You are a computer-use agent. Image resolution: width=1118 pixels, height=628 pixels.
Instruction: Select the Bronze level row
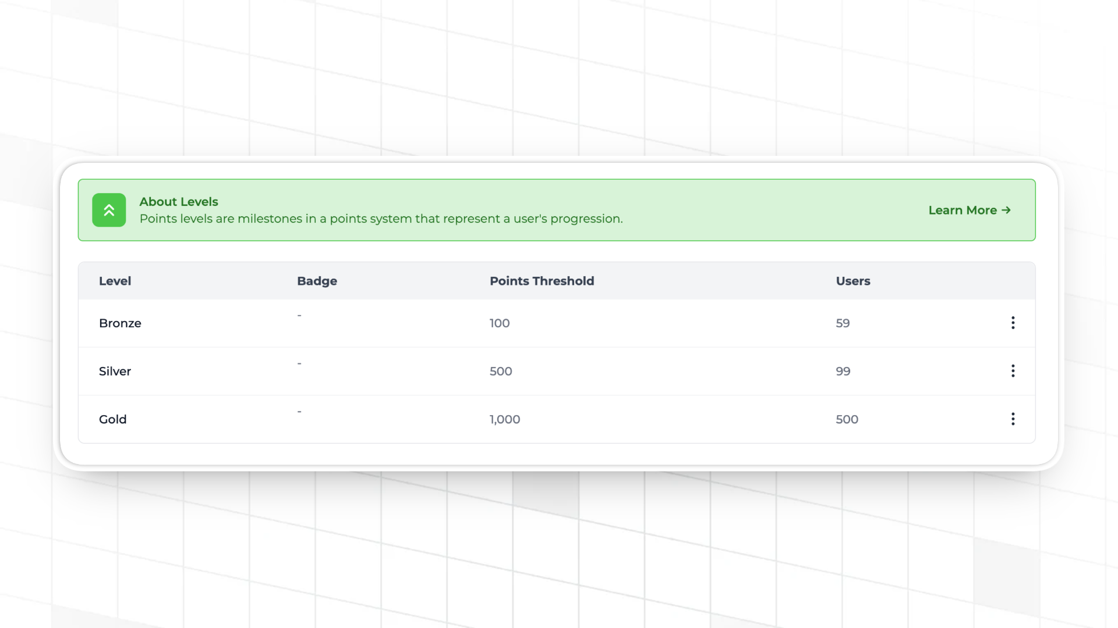(120, 323)
